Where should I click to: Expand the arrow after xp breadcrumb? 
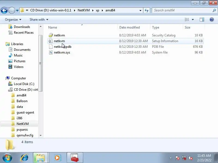[102, 10]
